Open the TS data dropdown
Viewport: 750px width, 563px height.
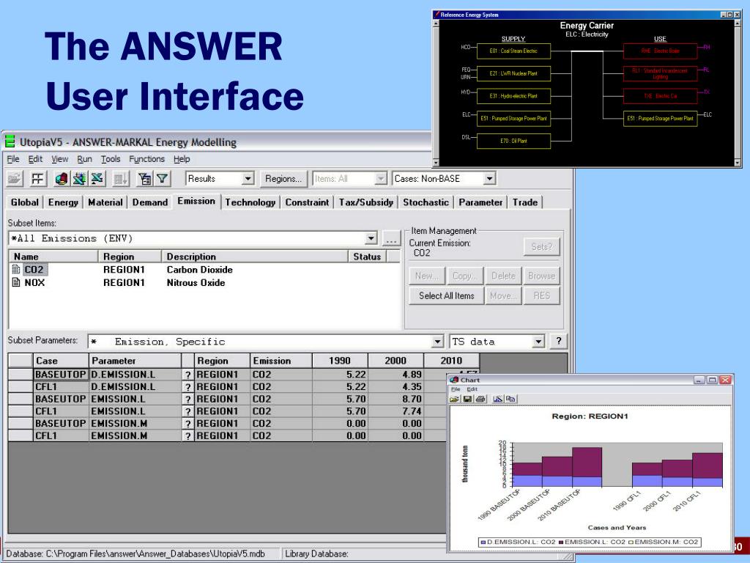[538, 342]
